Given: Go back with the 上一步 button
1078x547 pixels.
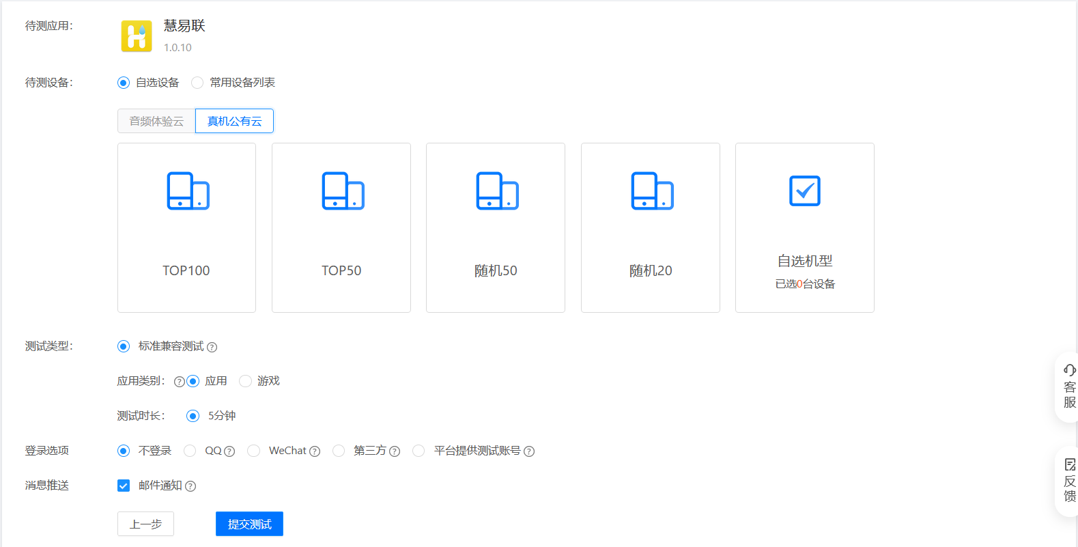Looking at the screenshot, I should [145, 524].
